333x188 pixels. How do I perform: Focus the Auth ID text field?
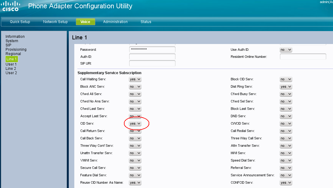click(152, 57)
